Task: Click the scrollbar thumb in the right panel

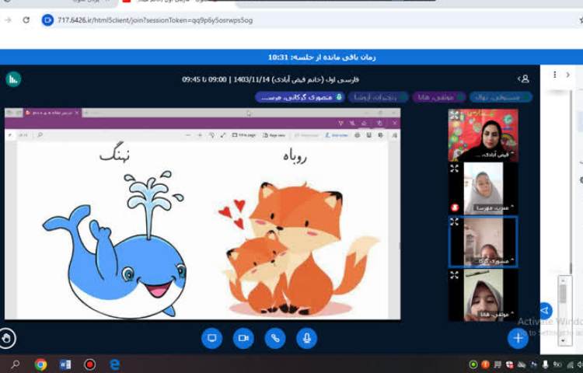Action: [563, 294]
